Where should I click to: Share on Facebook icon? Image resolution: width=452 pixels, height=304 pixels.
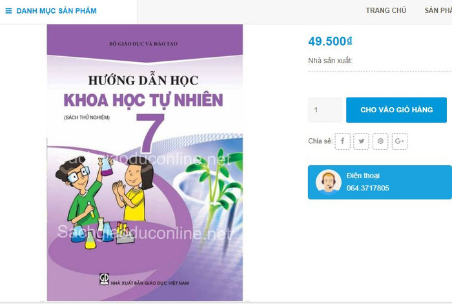pyautogui.click(x=342, y=141)
